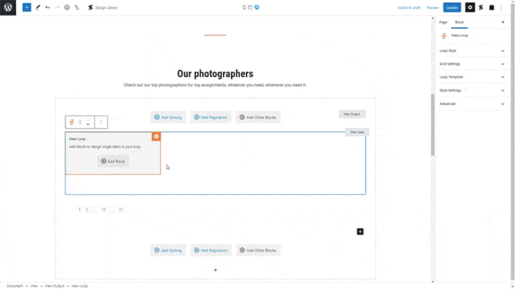Undo the last change
Image resolution: width=515 pixels, height=289 pixels.
pyautogui.click(x=48, y=7)
